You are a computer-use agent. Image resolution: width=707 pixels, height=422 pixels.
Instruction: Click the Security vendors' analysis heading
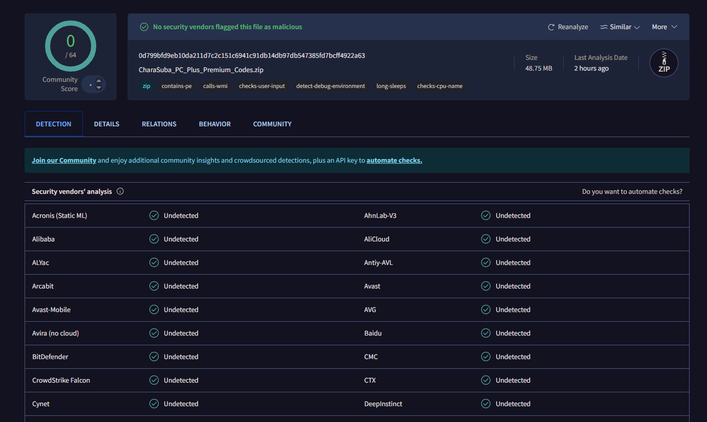coord(72,191)
